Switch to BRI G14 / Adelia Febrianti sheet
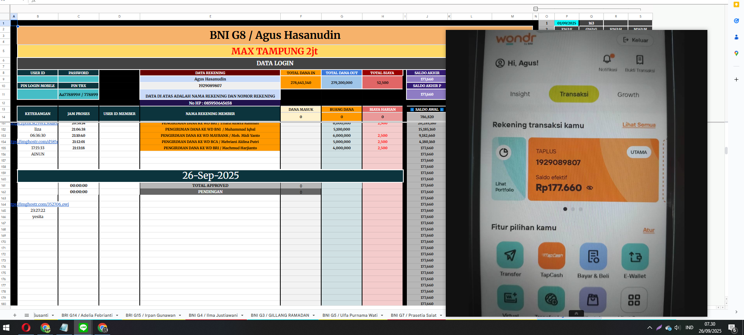Image resolution: width=744 pixels, height=335 pixels. 87,315
